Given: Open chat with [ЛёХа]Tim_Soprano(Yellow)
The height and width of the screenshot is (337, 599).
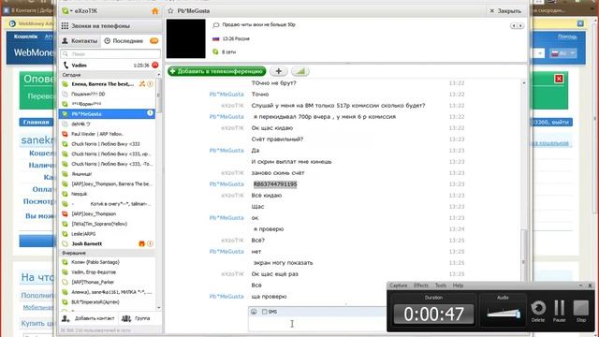Looking at the screenshot, I should [107, 224].
